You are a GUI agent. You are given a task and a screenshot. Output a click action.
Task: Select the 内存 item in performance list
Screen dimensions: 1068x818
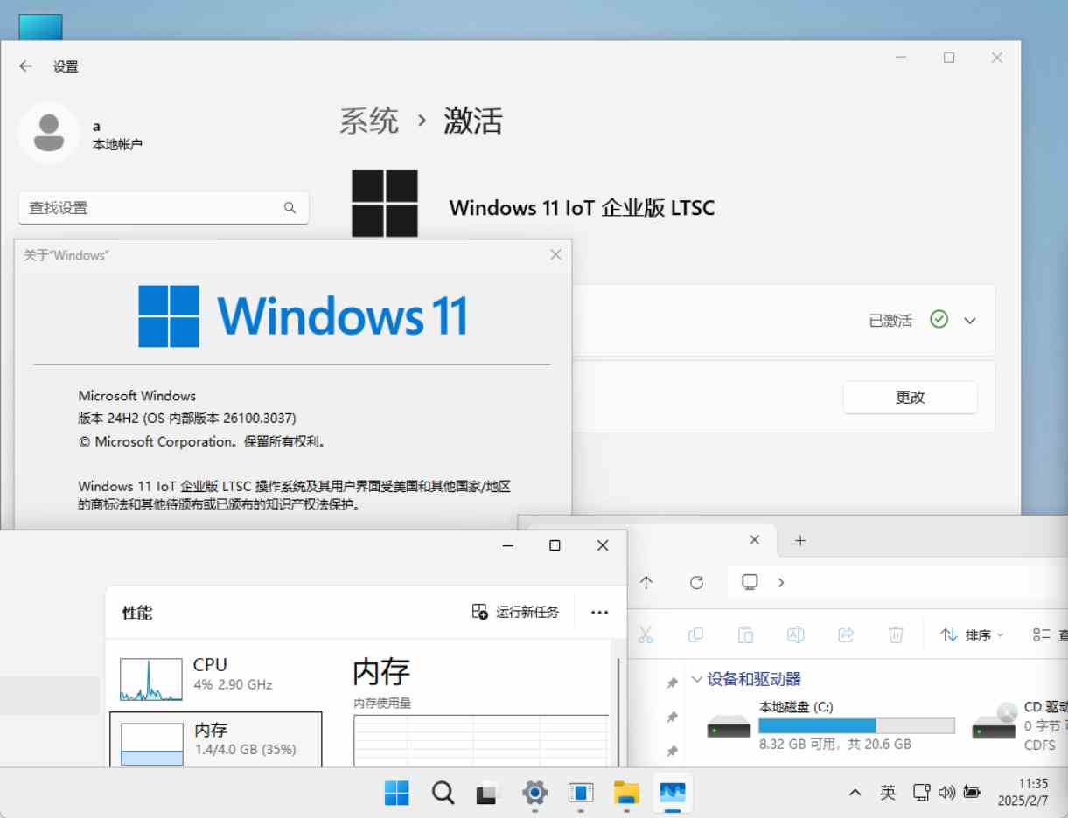215,738
